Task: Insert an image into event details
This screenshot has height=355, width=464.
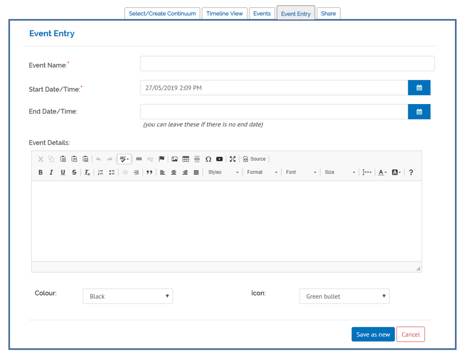Action: 174,159
